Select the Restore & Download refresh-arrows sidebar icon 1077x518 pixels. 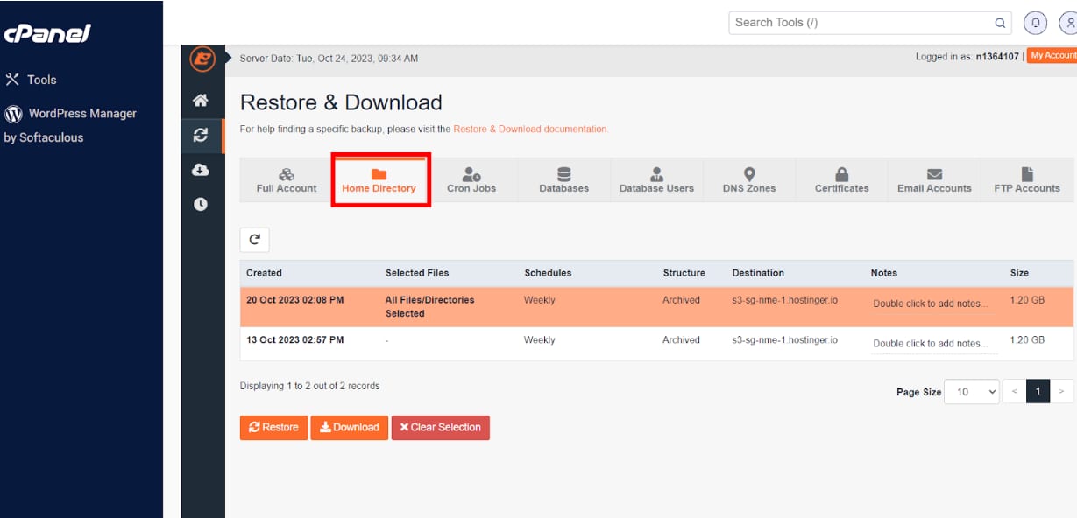[x=201, y=135]
